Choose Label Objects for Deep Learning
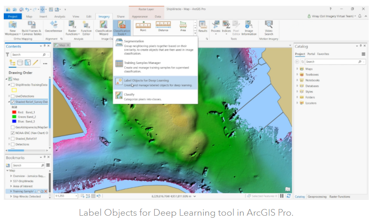 (156, 83)
